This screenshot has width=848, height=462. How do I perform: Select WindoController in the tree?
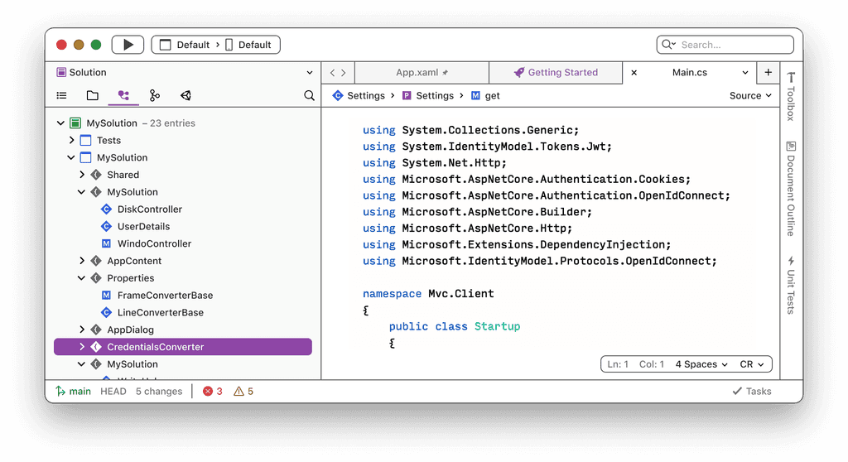pos(155,244)
